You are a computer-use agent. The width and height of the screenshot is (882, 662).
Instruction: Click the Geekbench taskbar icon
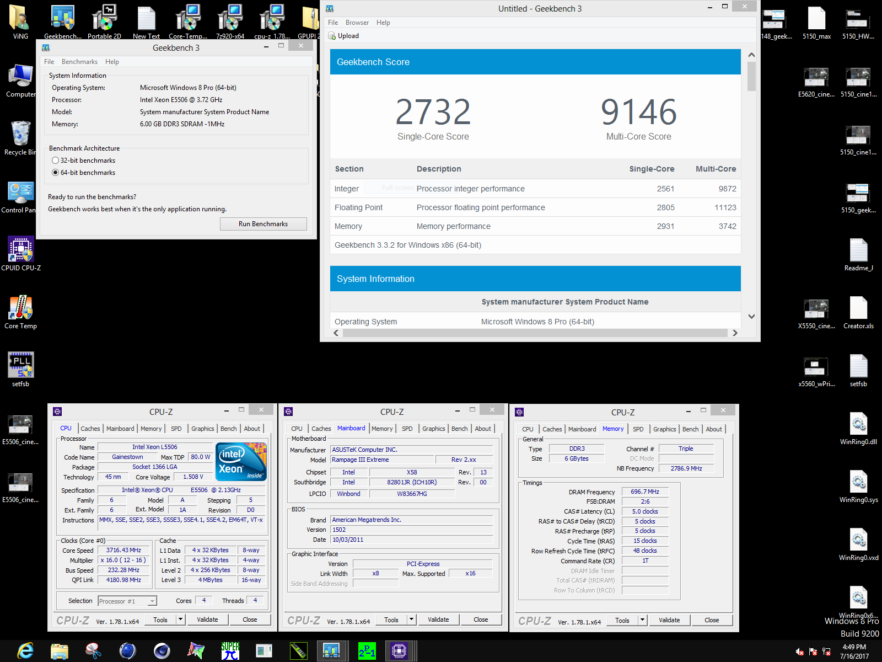click(x=331, y=651)
